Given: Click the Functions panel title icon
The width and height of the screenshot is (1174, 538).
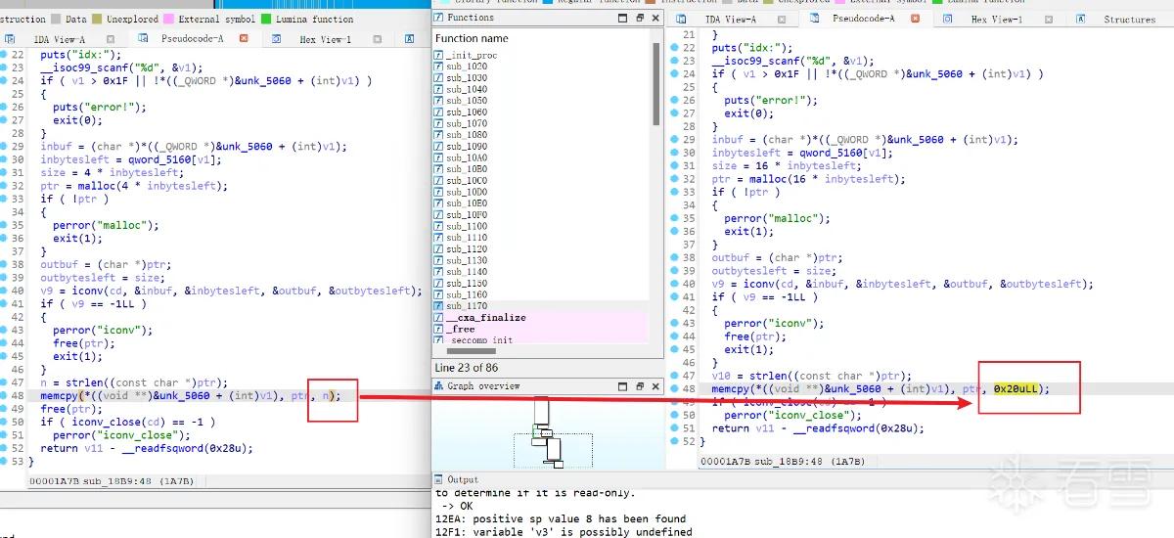Looking at the screenshot, I should 439,18.
